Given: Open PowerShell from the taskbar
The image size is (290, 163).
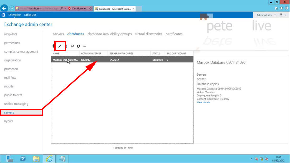Looking at the screenshot, I should [23, 159].
